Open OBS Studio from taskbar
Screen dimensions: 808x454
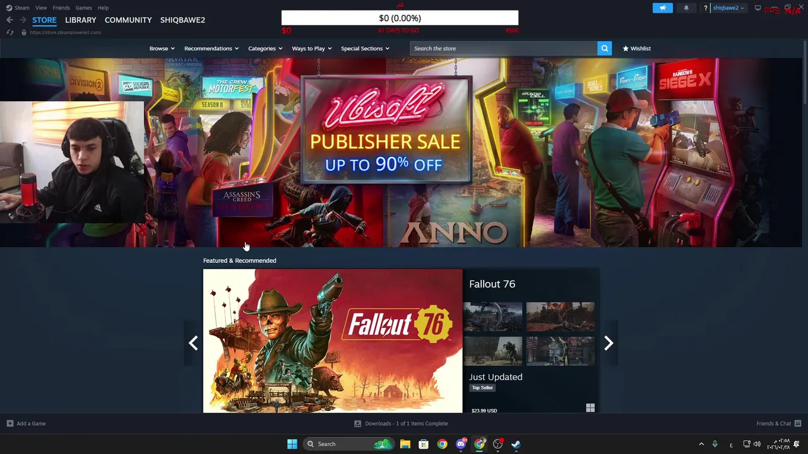click(498, 444)
